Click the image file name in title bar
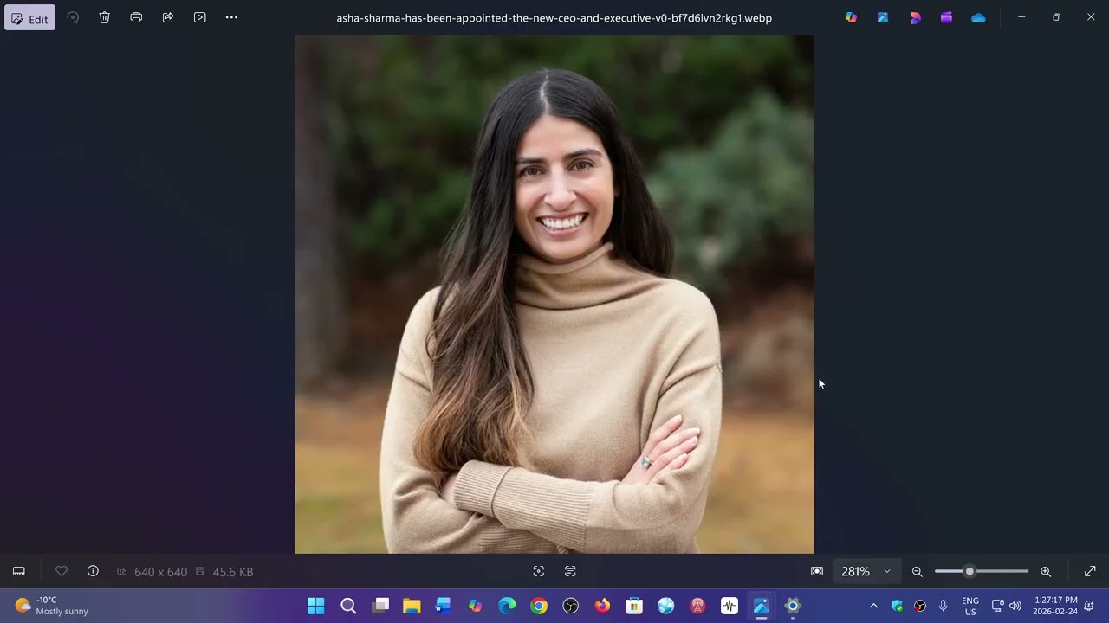1109x623 pixels. pos(554,17)
